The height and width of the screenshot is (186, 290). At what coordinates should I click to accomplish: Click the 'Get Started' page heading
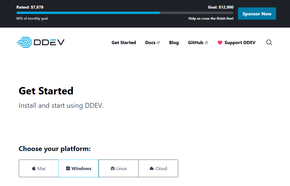tap(46, 91)
